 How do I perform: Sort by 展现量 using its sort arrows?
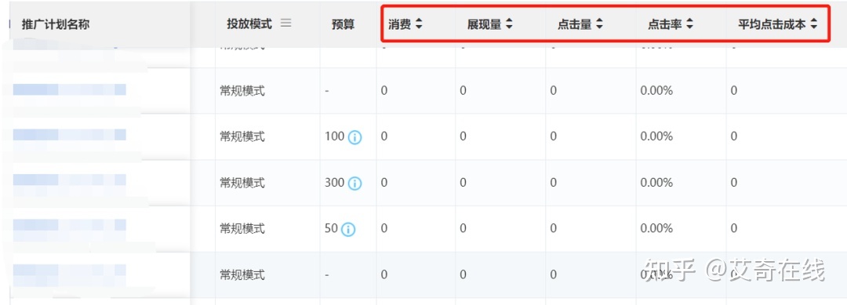[510, 24]
